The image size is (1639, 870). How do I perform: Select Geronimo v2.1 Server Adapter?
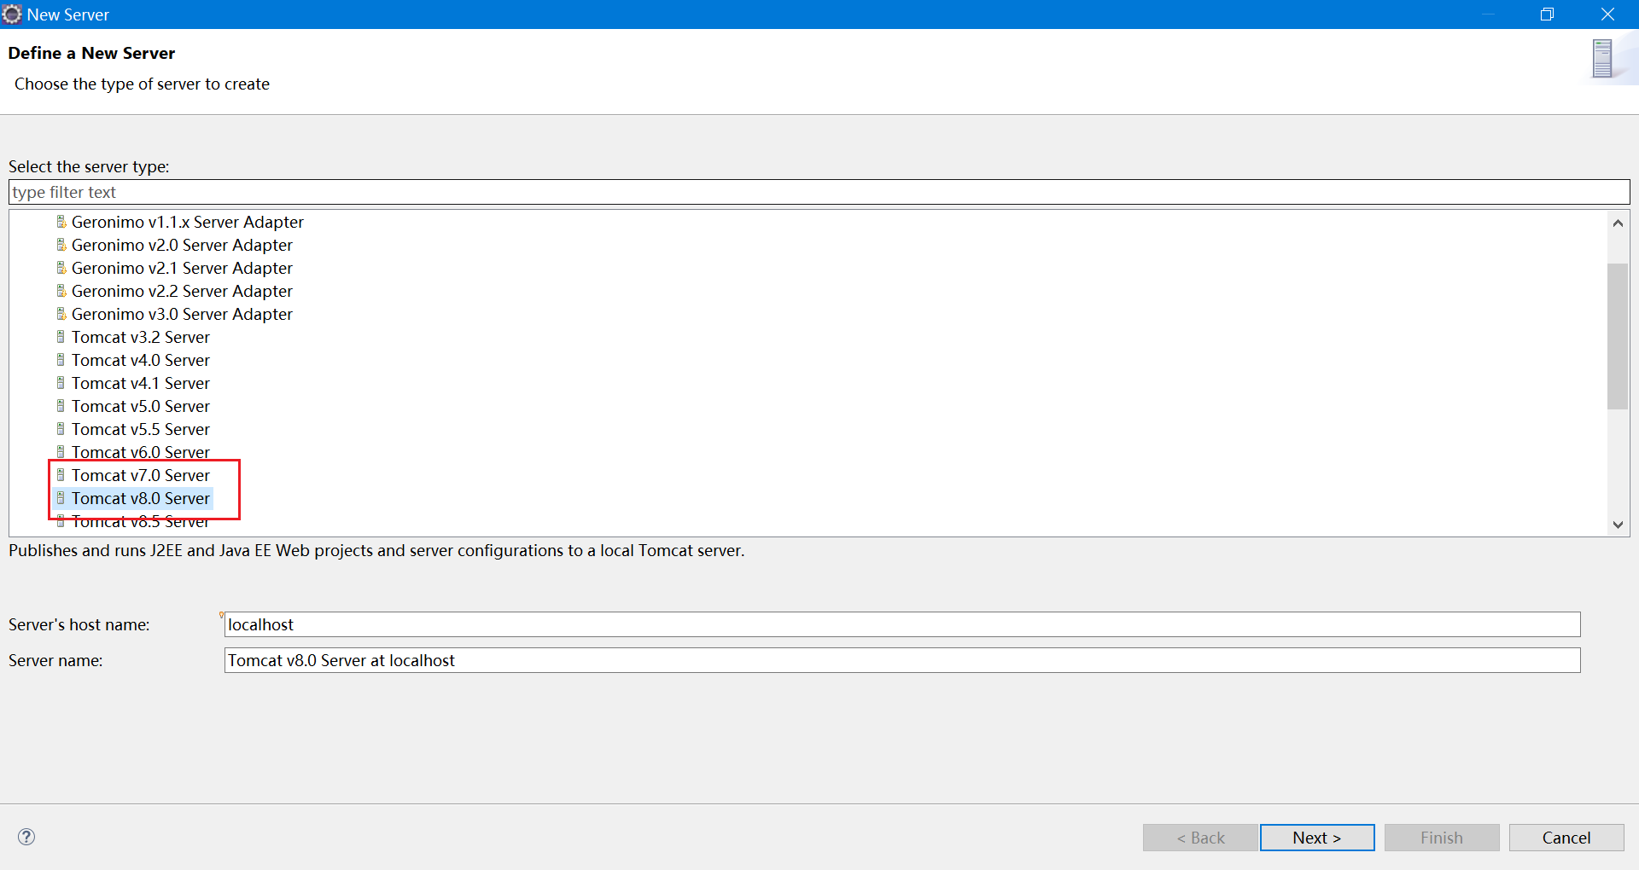(x=182, y=268)
